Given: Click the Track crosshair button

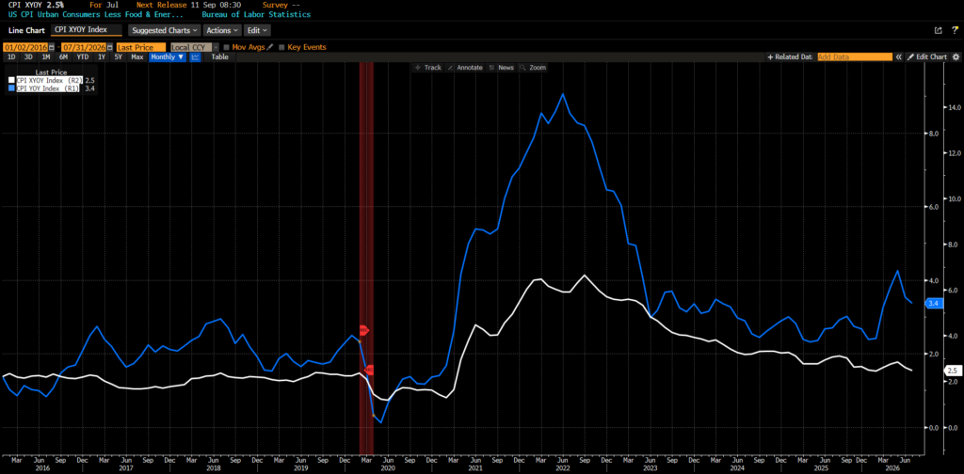Looking at the screenshot, I should pyautogui.click(x=428, y=68).
